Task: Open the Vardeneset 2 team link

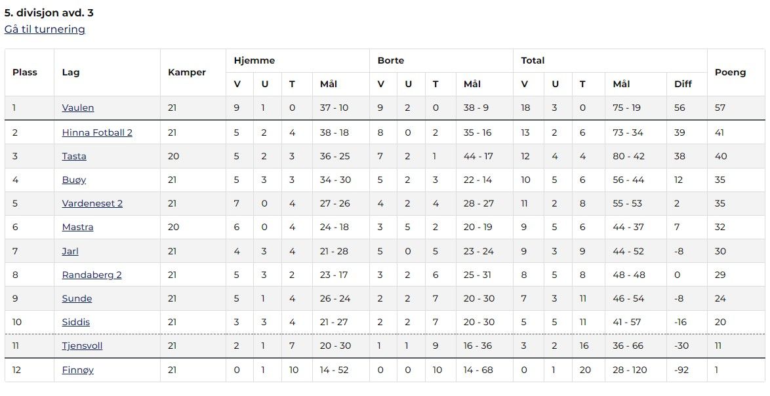Action: click(x=92, y=203)
